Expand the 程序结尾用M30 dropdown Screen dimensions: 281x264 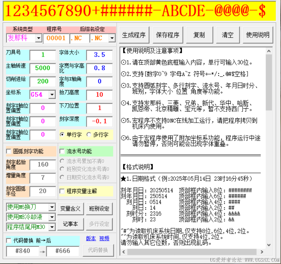(52, 227)
